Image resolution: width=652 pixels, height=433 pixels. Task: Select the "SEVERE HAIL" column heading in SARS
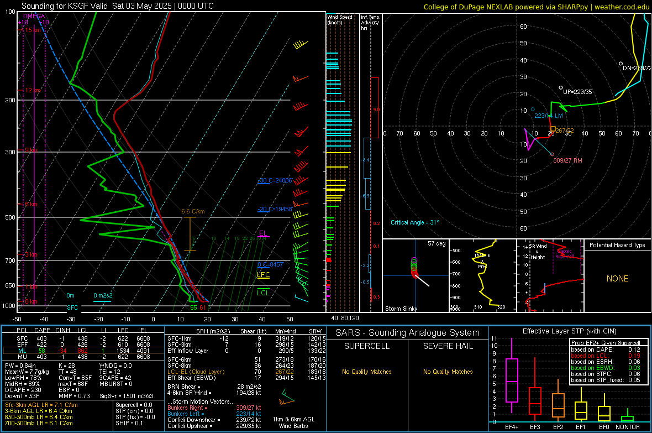(x=448, y=346)
